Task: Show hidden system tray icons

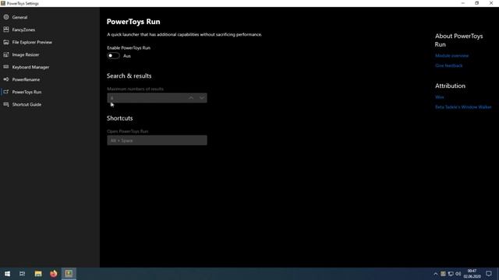Action: (435, 274)
